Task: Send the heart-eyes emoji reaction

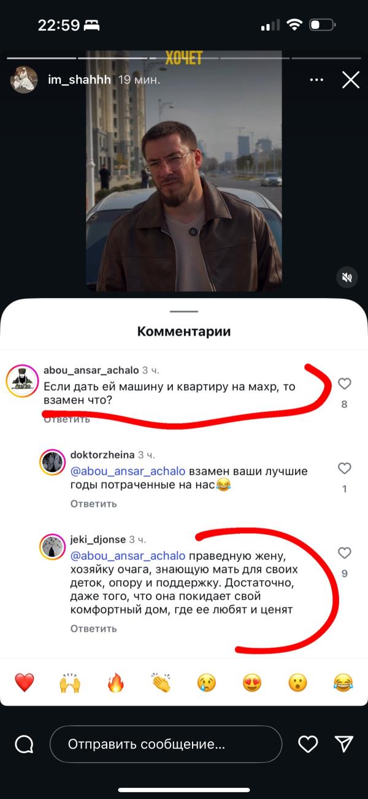Action: click(x=252, y=682)
